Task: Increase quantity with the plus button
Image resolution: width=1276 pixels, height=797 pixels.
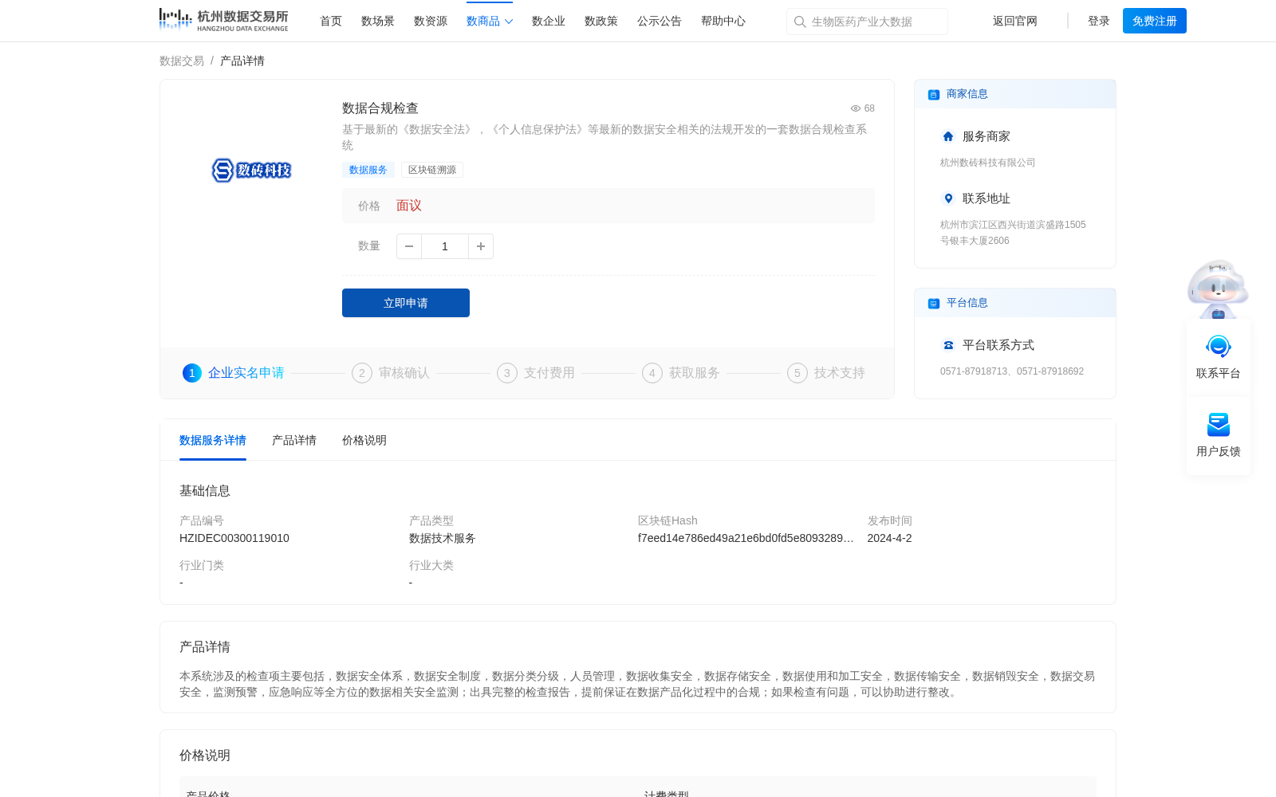Action: coord(481,246)
